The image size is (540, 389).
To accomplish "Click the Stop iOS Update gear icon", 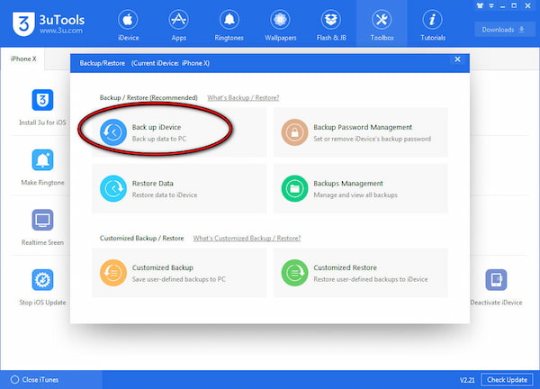I will pyautogui.click(x=42, y=280).
